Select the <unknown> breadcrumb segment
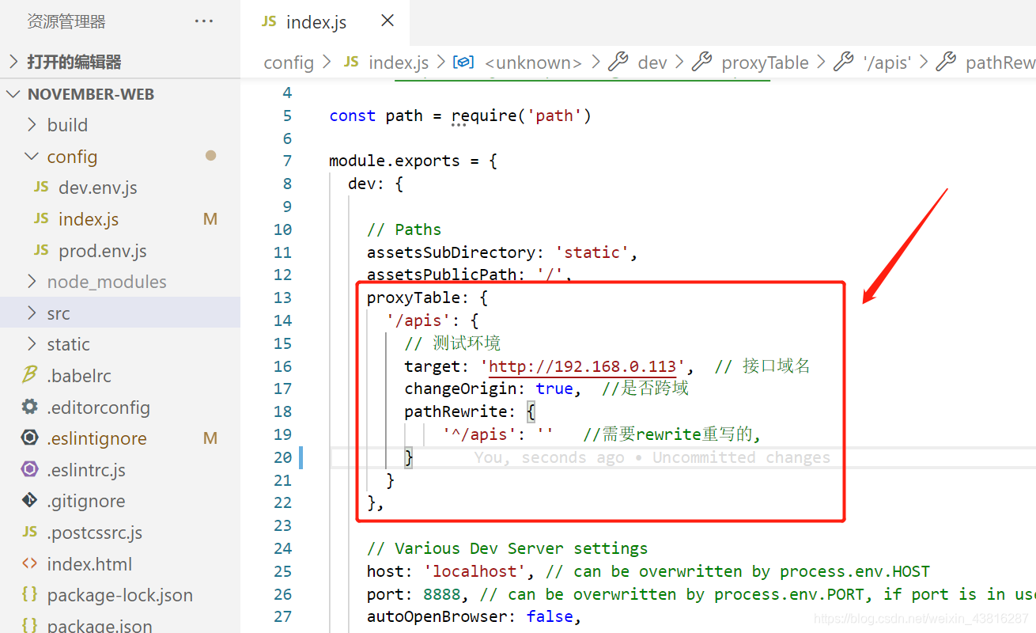This screenshot has height=633, width=1036. (x=533, y=63)
